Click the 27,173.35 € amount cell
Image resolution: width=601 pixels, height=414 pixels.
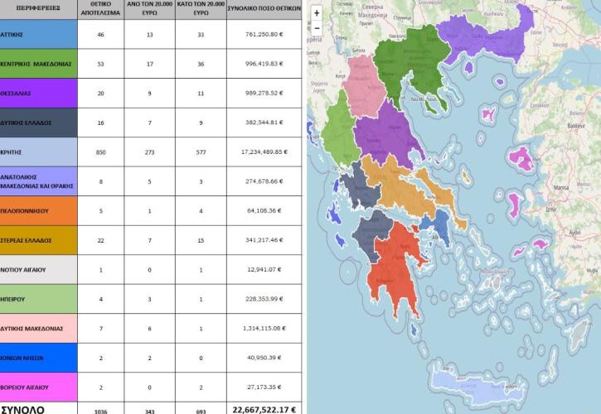(264, 388)
